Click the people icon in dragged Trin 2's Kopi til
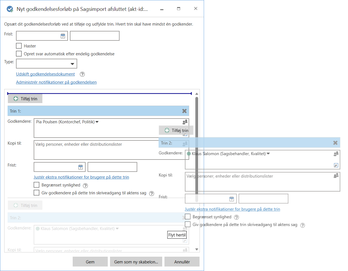 click(x=336, y=176)
